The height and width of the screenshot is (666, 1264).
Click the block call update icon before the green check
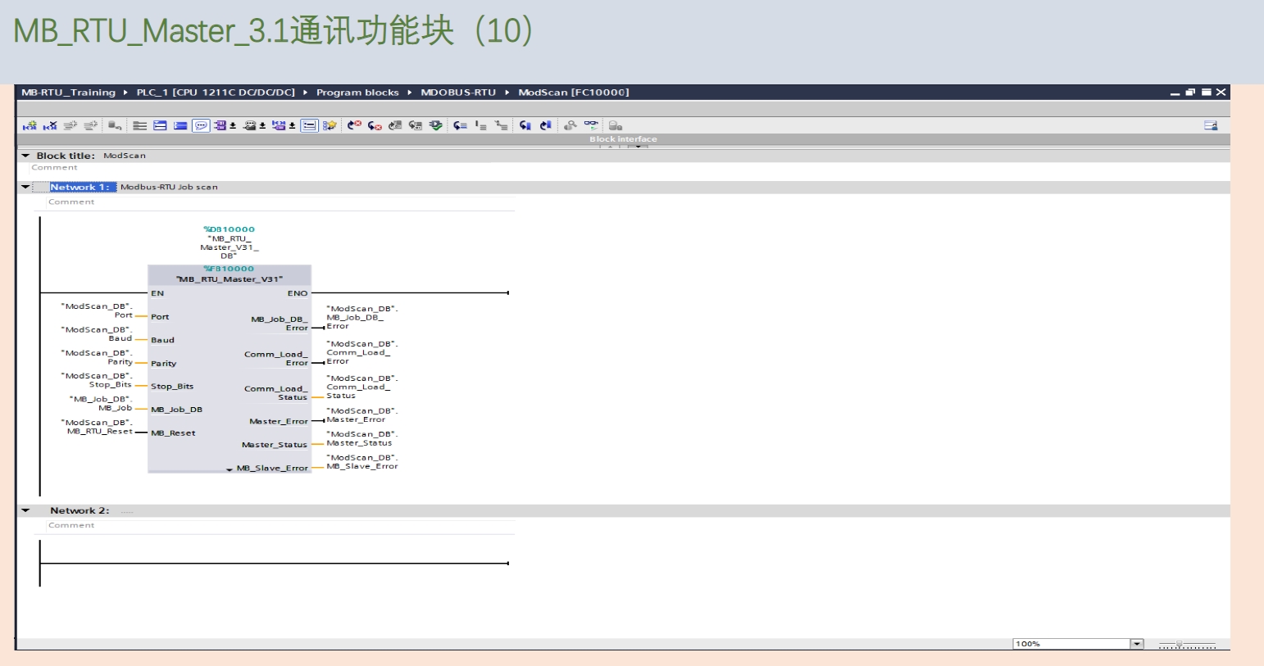point(416,125)
